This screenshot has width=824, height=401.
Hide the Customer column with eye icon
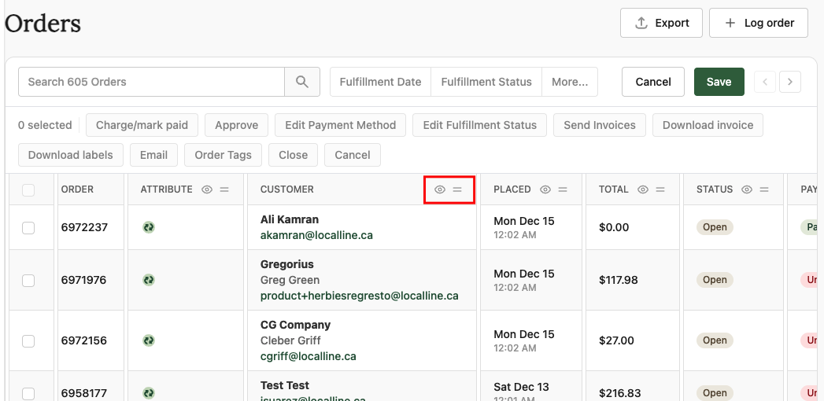tap(440, 189)
